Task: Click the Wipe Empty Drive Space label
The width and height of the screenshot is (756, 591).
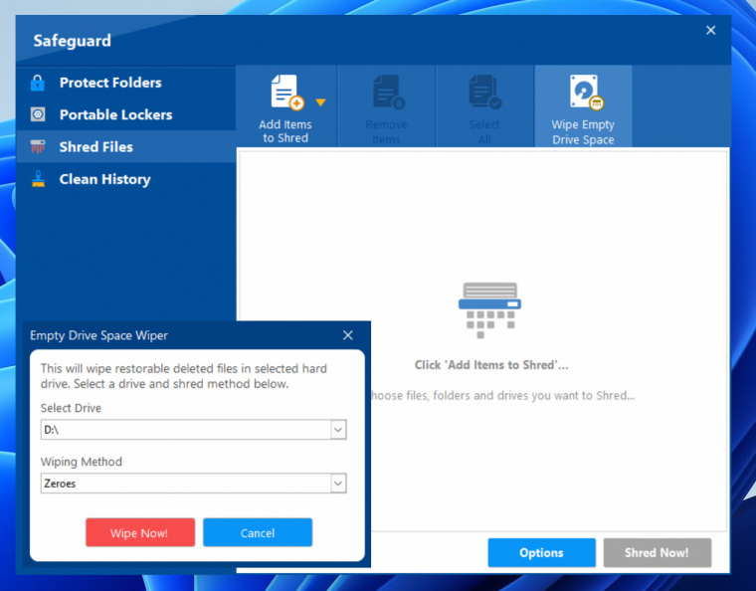Action: pyautogui.click(x=583, y=132)
